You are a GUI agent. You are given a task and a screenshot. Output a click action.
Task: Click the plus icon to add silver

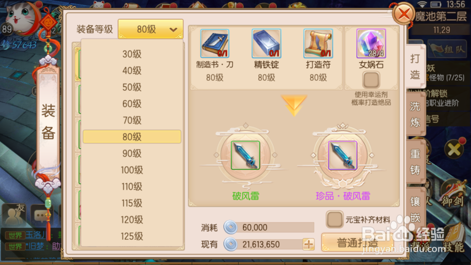click(309, 244)
